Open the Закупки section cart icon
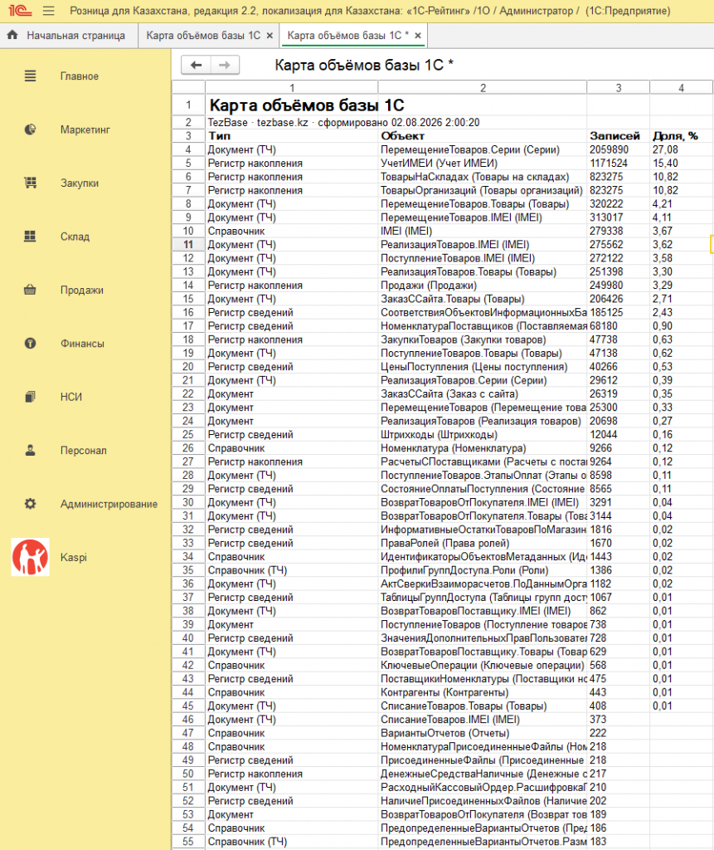This screenshot has width=714, height=850. click(31, 183)
